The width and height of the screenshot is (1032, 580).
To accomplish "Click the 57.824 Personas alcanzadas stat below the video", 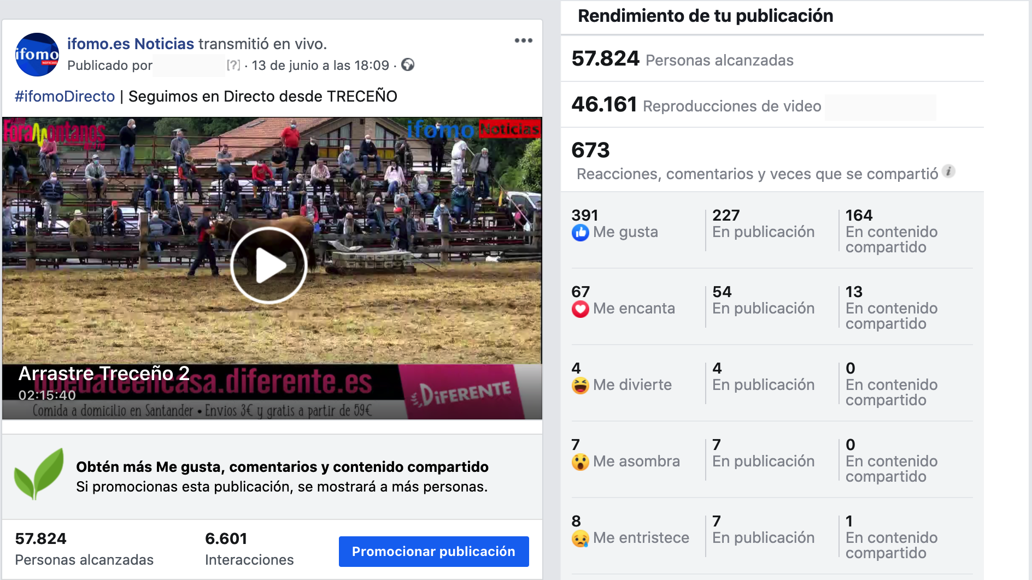I will click(84, 549).
